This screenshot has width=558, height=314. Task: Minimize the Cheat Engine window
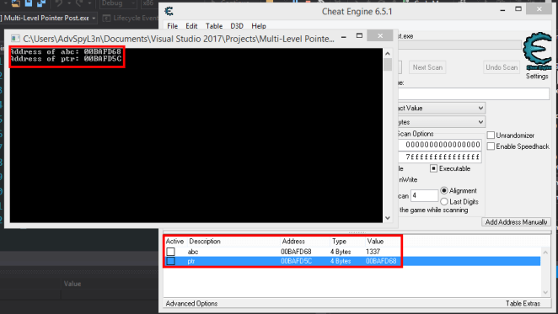click(502, 10)
